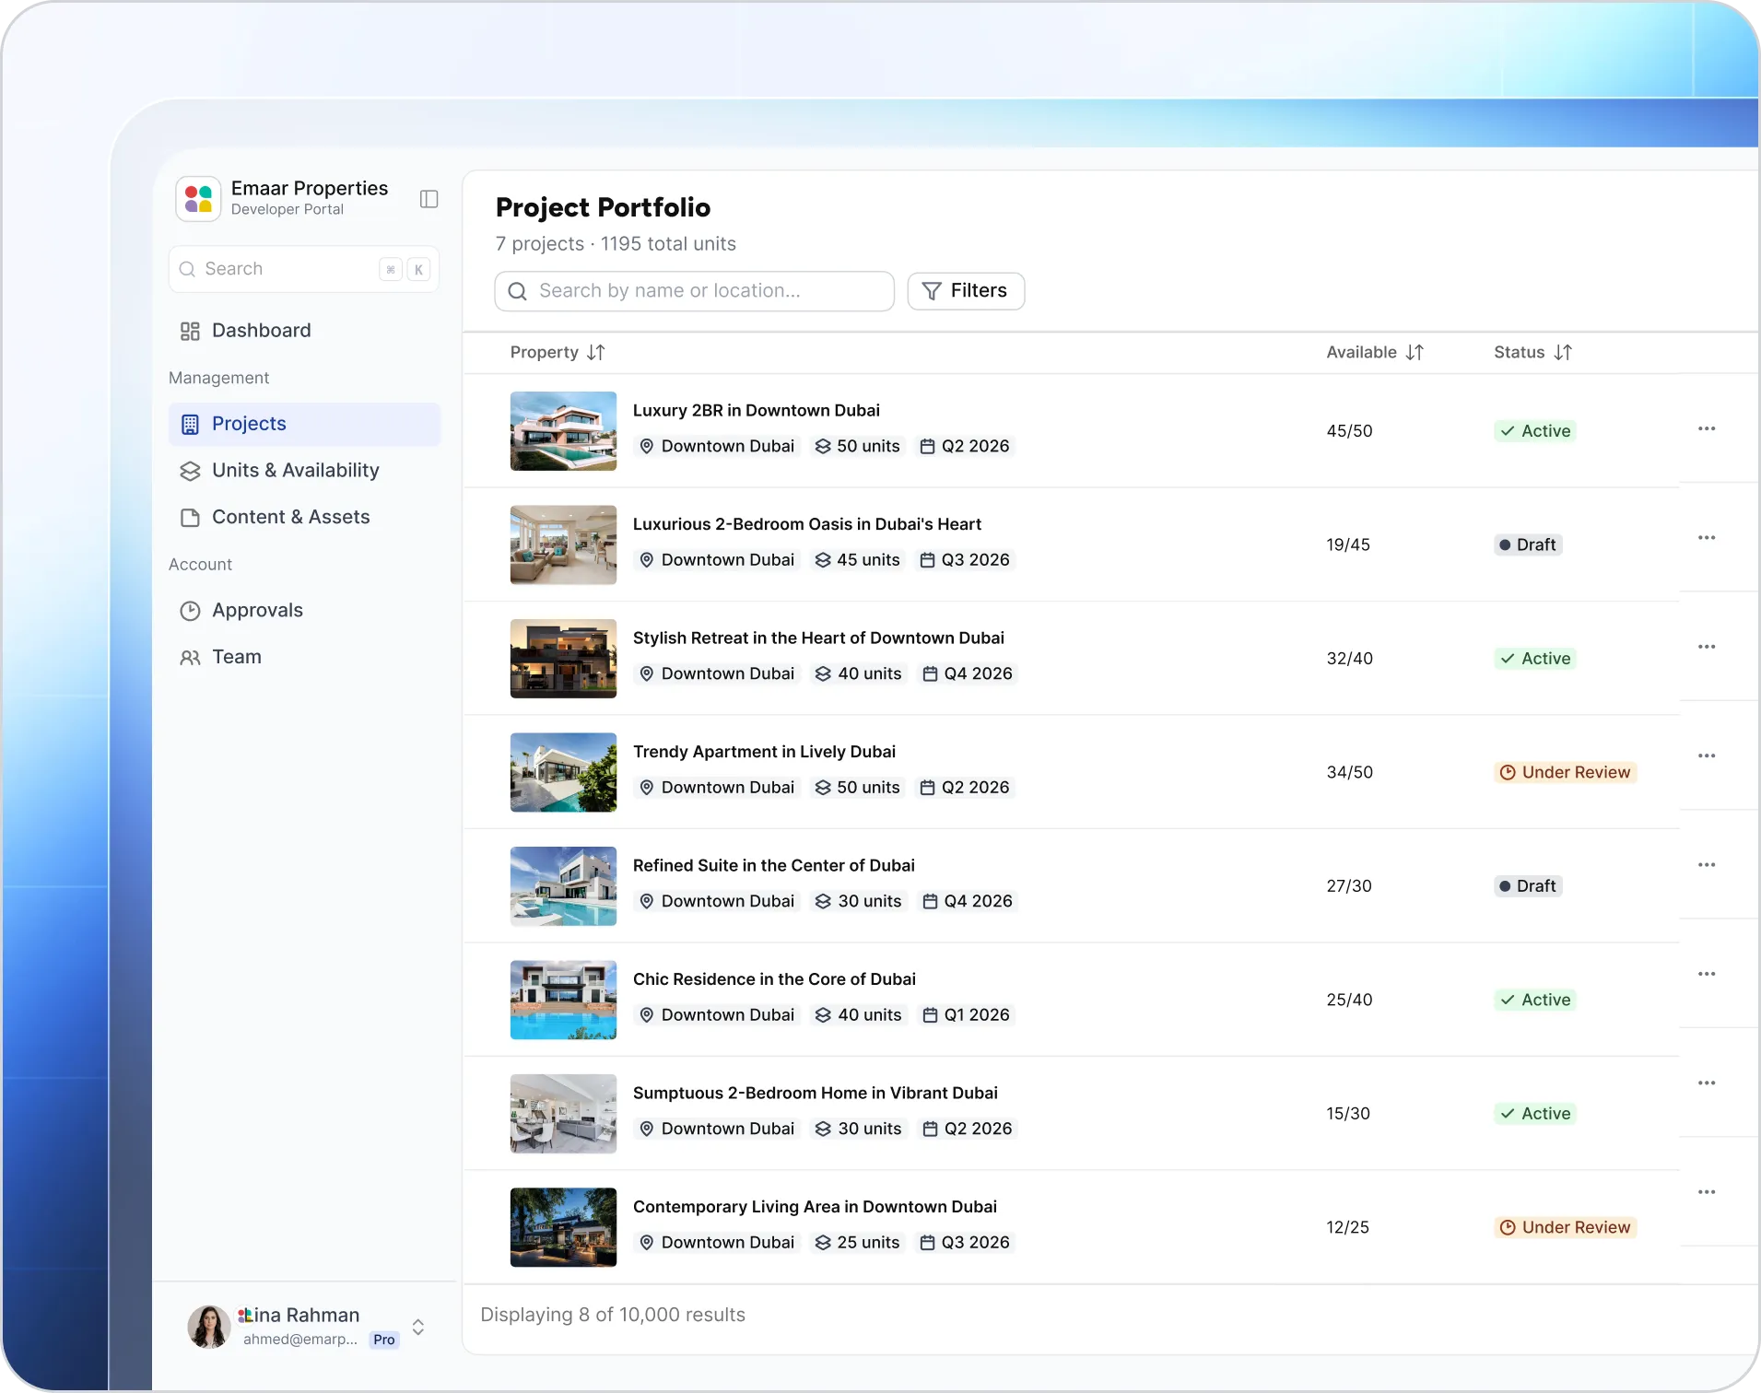The width and height of the screenshot is (1761, 1393).
Task: Open more options for Refined Suite row
Action: point(1707,866)
